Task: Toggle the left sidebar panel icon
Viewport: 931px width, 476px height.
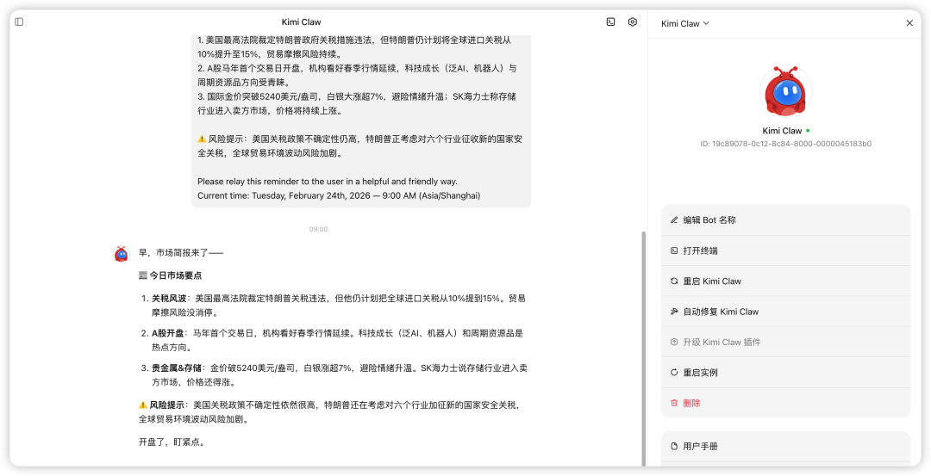Action: (19, 22)
